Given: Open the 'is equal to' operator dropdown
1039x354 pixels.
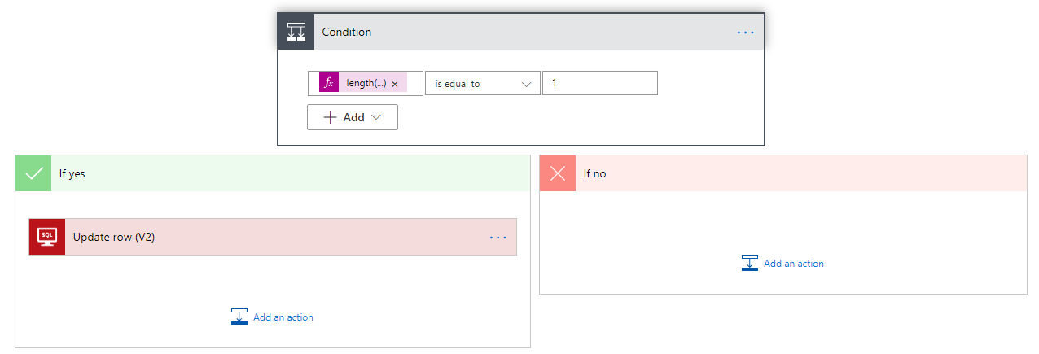Looking at the screenshot, I should click(x=483, y=83).
